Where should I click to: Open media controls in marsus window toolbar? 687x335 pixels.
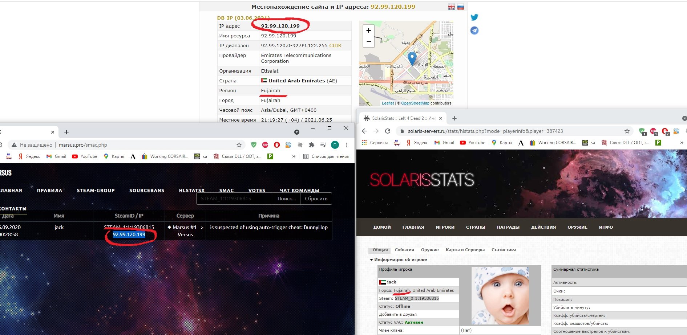(x=323, y=145)
